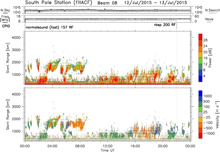Click the '20:00' time axis tick label
The height and width of the screenshot is (152, 220).
[163, 146]
